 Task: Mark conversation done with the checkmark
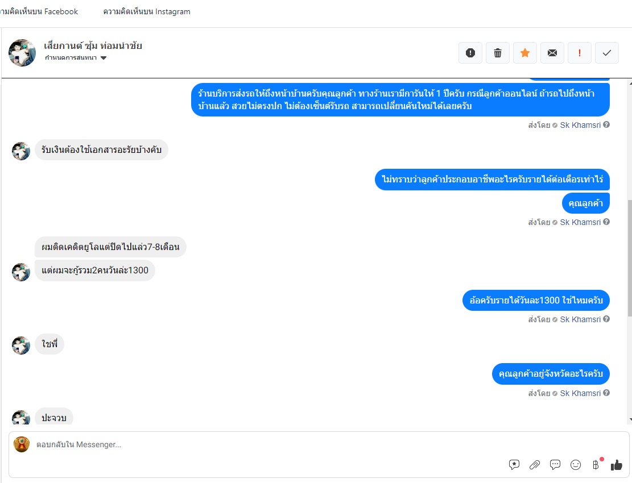click(x=606, y=53)
